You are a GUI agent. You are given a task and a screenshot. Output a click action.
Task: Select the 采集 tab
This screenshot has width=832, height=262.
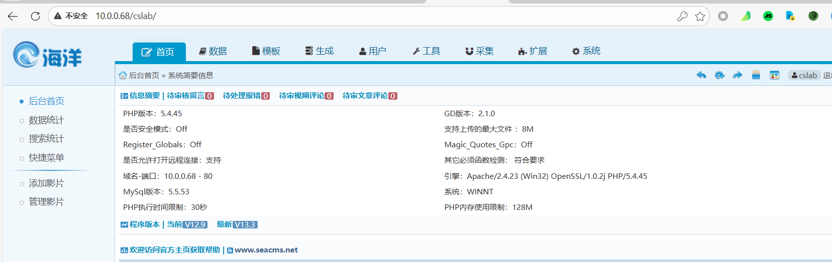click(x=479, y=51)
